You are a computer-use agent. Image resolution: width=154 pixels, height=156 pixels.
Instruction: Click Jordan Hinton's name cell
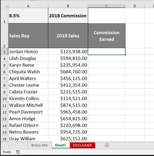28,52
